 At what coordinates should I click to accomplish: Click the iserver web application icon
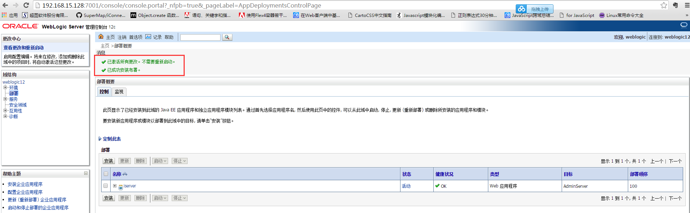[x=121, y=187]
